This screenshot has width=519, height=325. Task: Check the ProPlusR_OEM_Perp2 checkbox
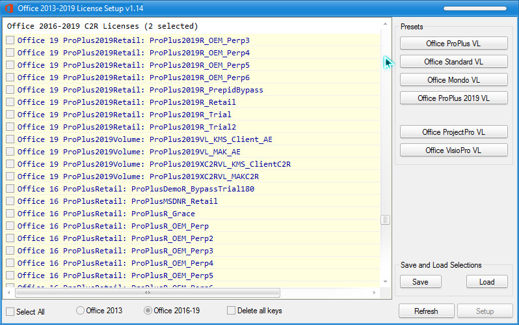[x=10, y=238]
